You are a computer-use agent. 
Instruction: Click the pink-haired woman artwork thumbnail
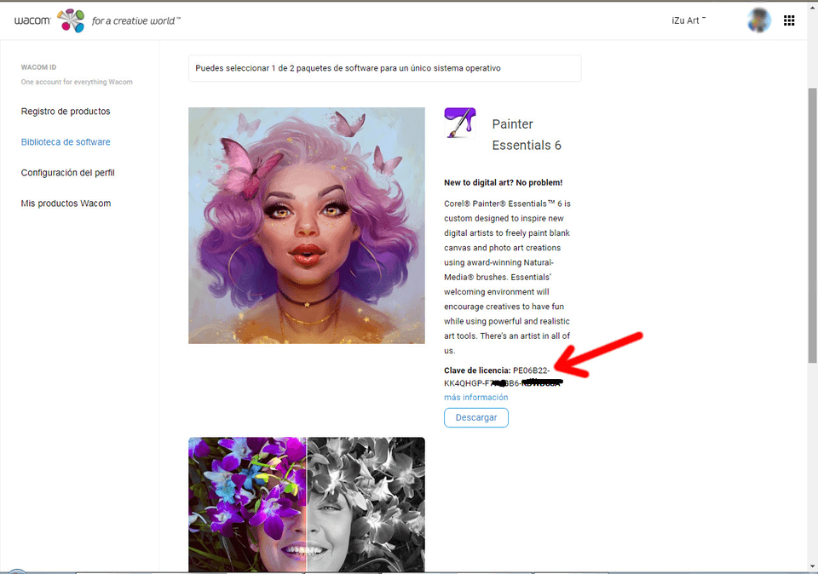tap(307, 226)
